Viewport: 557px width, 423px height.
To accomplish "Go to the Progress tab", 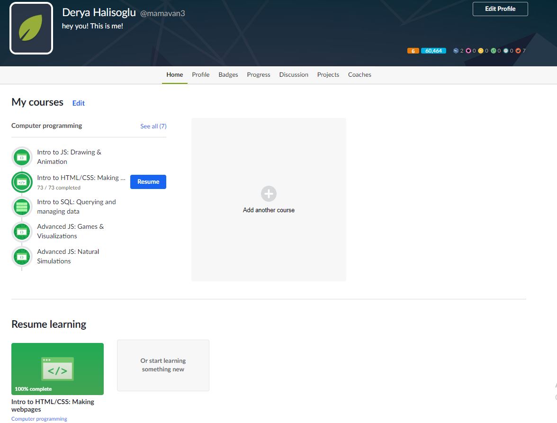I will [x=259, y=74].
